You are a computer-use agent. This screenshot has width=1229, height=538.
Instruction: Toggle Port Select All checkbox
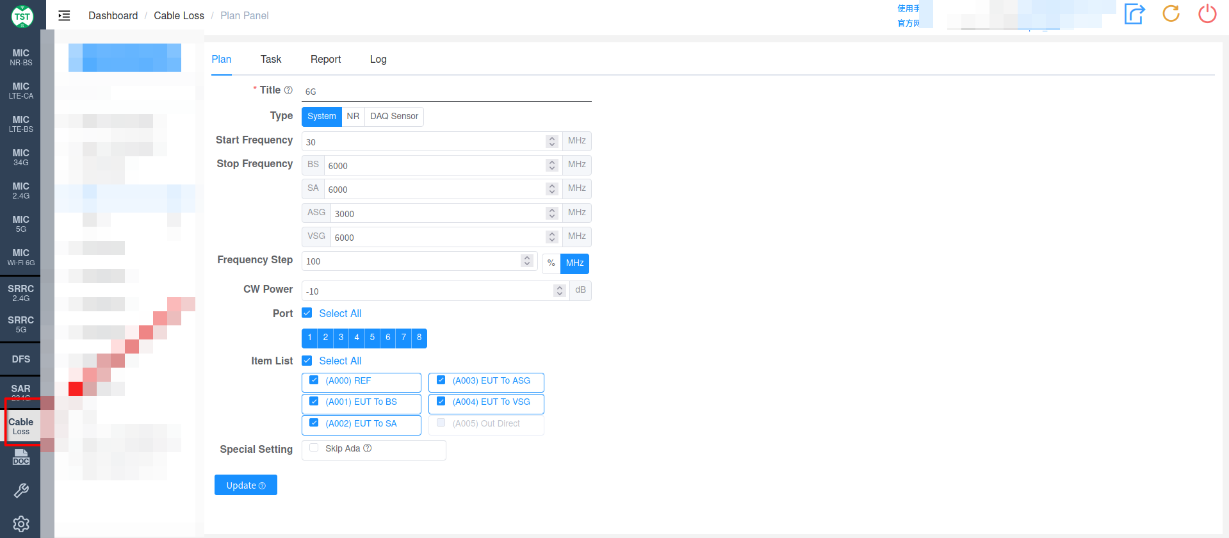(x=307, y=313)
